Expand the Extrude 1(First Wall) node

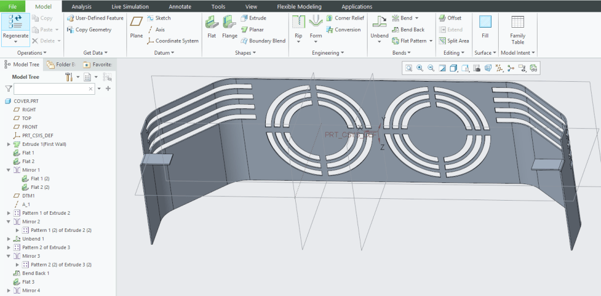(8, 144)
